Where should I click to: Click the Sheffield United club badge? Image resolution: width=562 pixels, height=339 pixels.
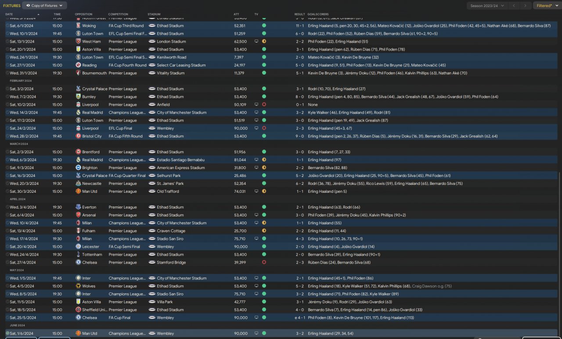(78, 310)
